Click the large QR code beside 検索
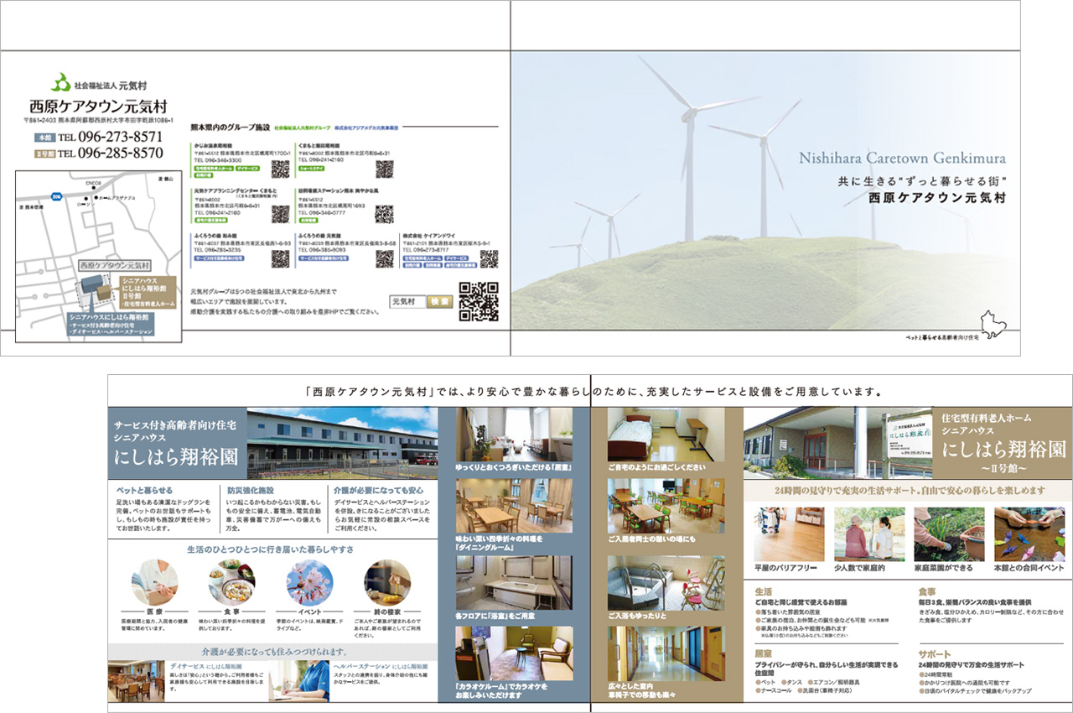This screenshot has width=1073, height=713. coord(479,302)
